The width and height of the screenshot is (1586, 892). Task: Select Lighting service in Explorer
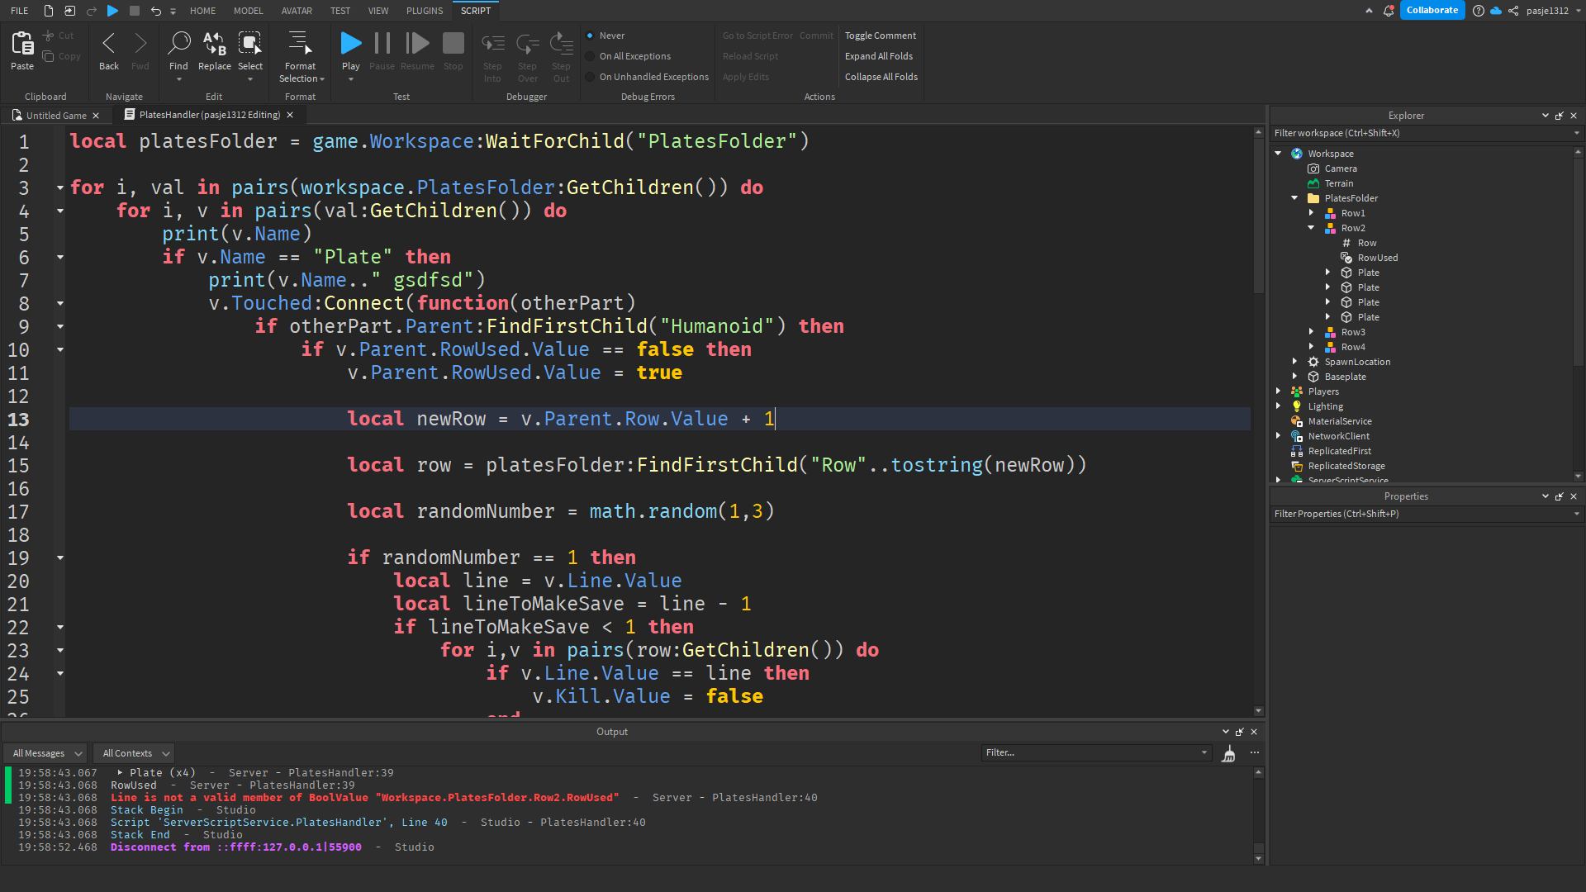[1325, 406]
